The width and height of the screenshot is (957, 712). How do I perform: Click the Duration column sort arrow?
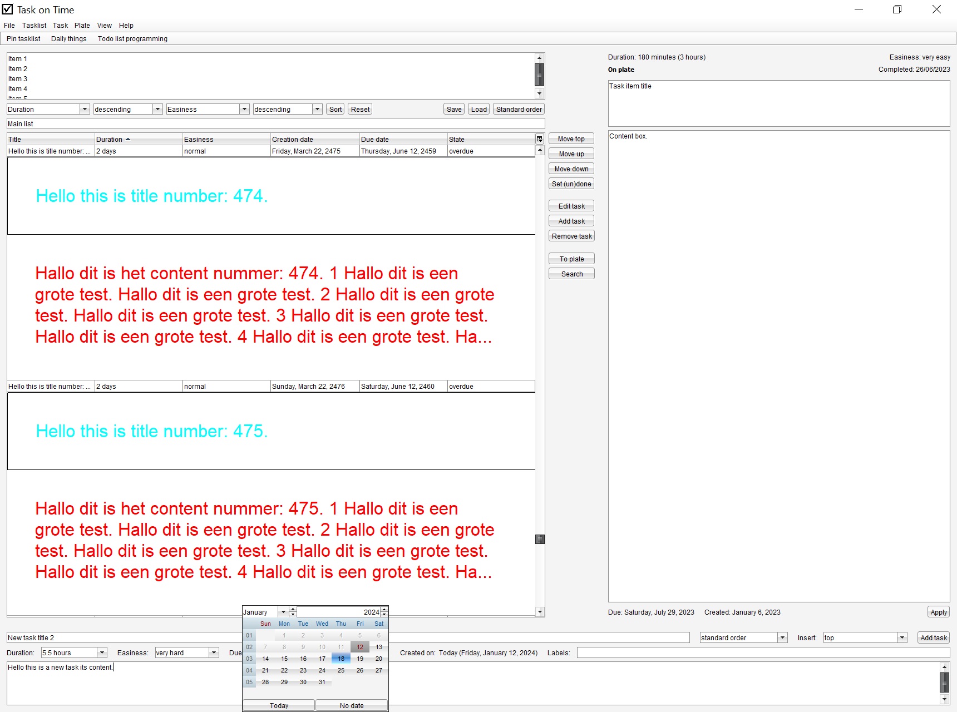pyautogui.click(x=128, y=139)
